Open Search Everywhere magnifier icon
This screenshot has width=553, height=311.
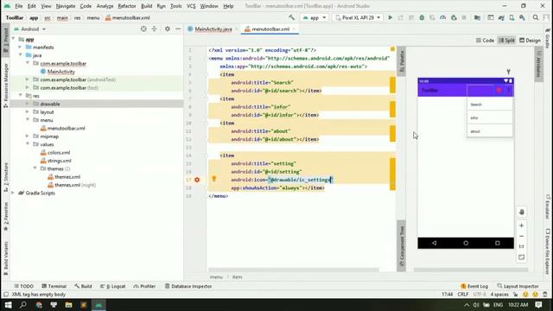click(536, 17)
